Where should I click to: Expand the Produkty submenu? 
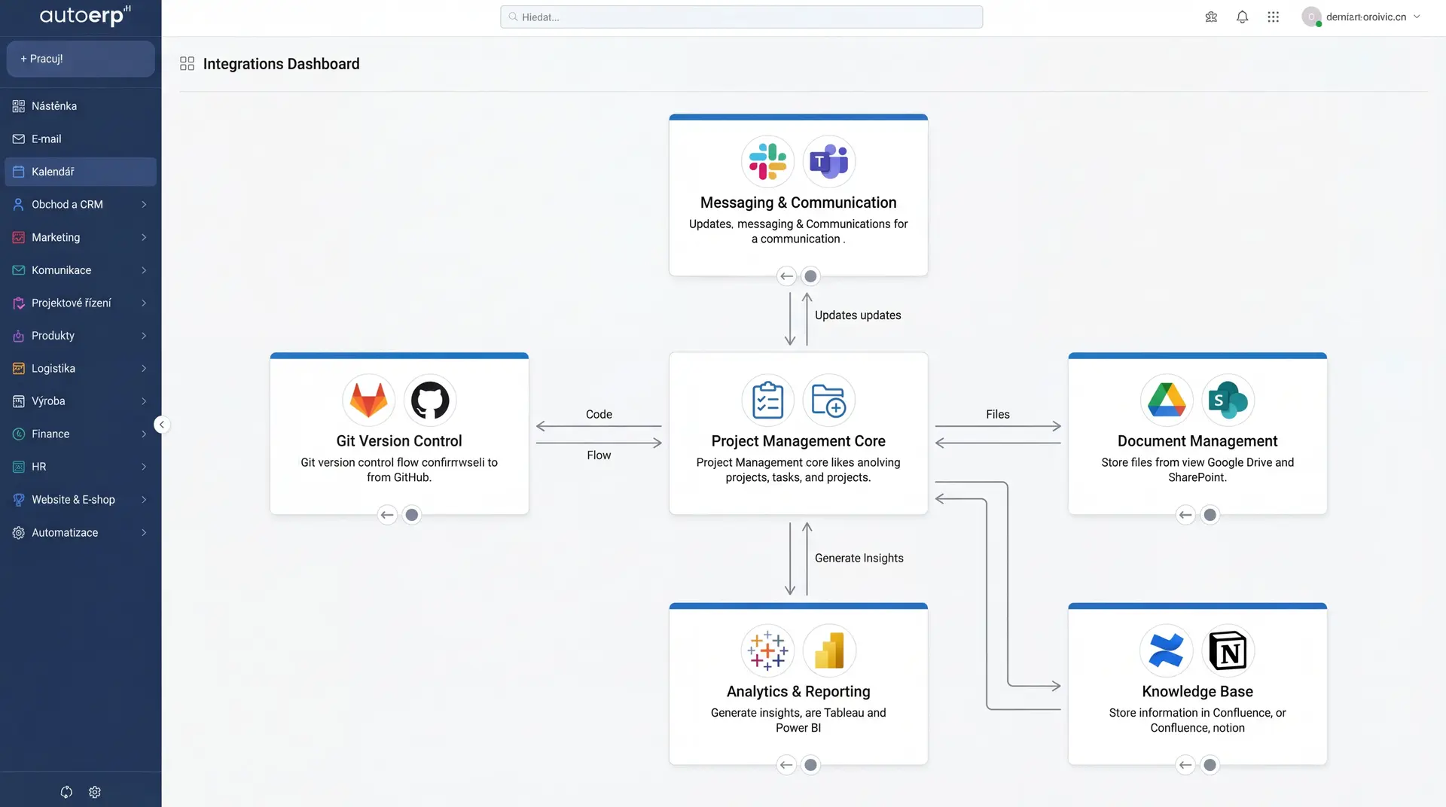coord(144,336)
